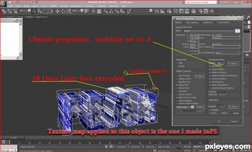Image resolution: width=252 pixels, height=152 pixels.
Task: Activate the Select and Rotate tool
Action: click(63, 11)
